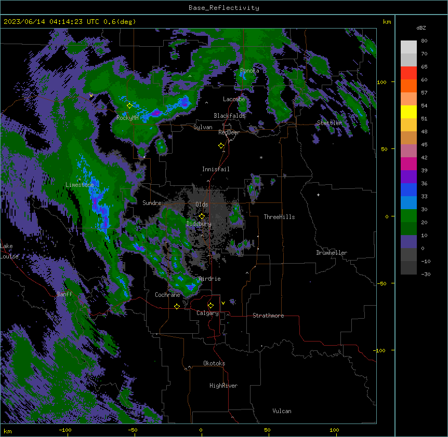This screenshot has height=437, width=448.
Task: Select the magenta 39-42 dBZ legend swatch
Action: 409,163
